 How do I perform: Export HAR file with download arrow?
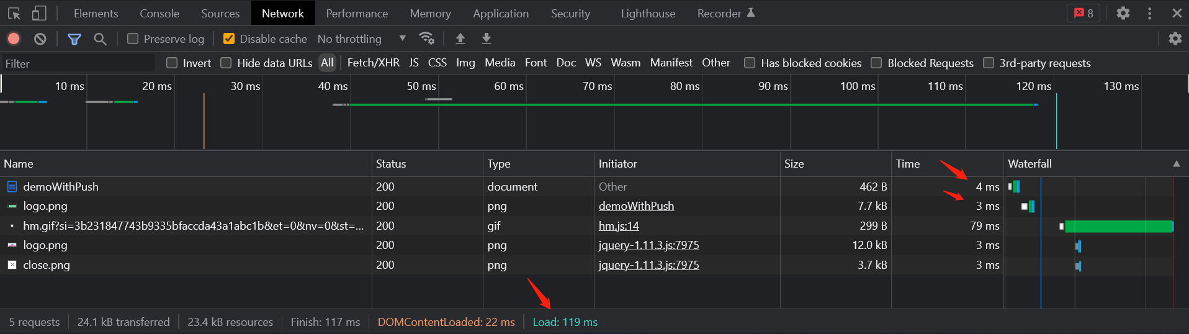point(487,38)
